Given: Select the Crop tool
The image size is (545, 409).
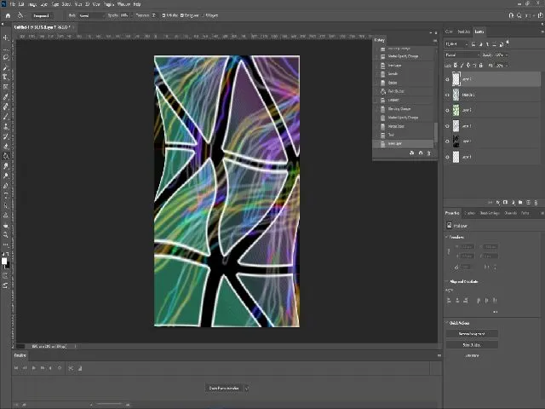Looking at the screenshot, I should (x=6, y=77).
